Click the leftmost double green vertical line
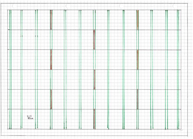The height and width of the screenshot is (139, 193). pyautogui.click(x=10, y=69)
